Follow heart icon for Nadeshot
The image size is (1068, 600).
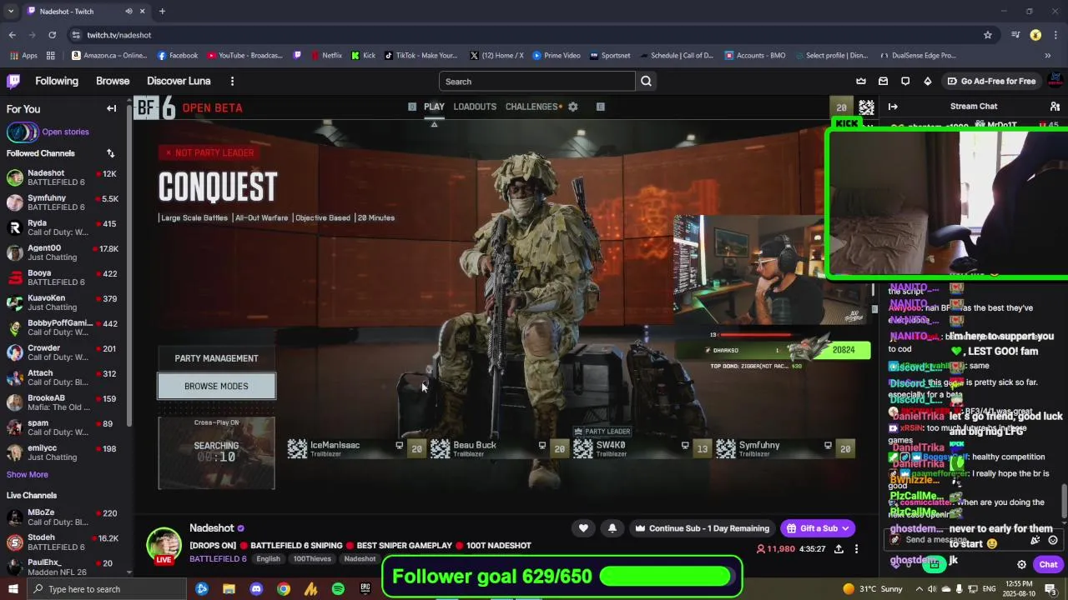[583, 528]
